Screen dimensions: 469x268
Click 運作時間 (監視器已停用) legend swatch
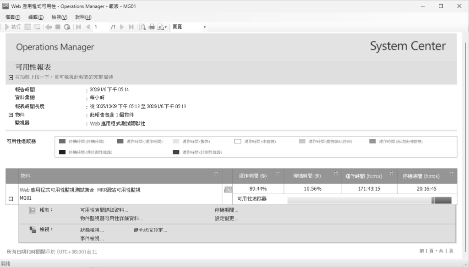[302, 141]
